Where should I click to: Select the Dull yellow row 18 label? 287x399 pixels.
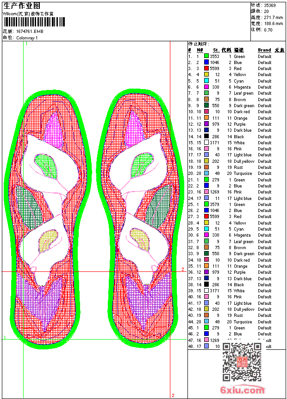pyautogui.click(x=244, y=161)
